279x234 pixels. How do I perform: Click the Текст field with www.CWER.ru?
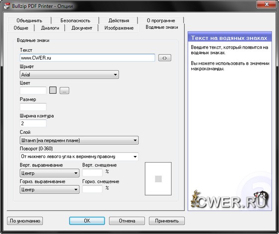click(87, 58)
